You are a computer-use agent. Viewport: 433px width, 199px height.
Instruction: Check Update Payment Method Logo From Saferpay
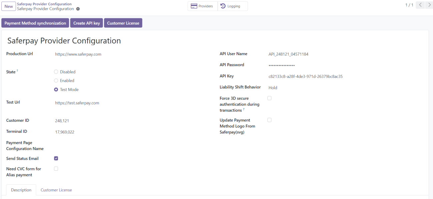click(x=269, y=120)
